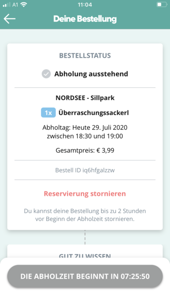Select the Deine Bestellung header title
Image resolution: width=170 pixels, height=302 pixels.
(x=85, y=19)
